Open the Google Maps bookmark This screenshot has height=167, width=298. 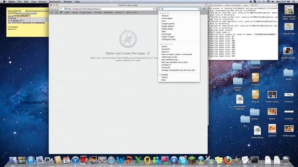pos(86,13)
